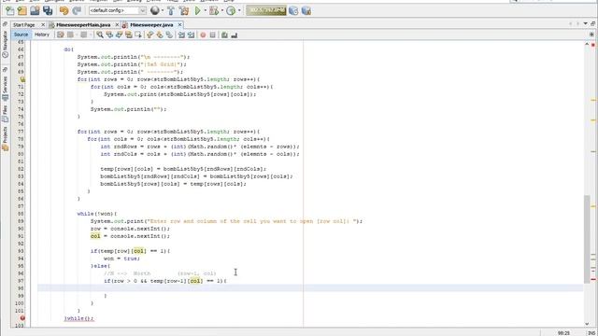Click the red mark in the error stripe
Viewport: 598px width, 336px height.
pyautogui.click(x=593, y=280)
